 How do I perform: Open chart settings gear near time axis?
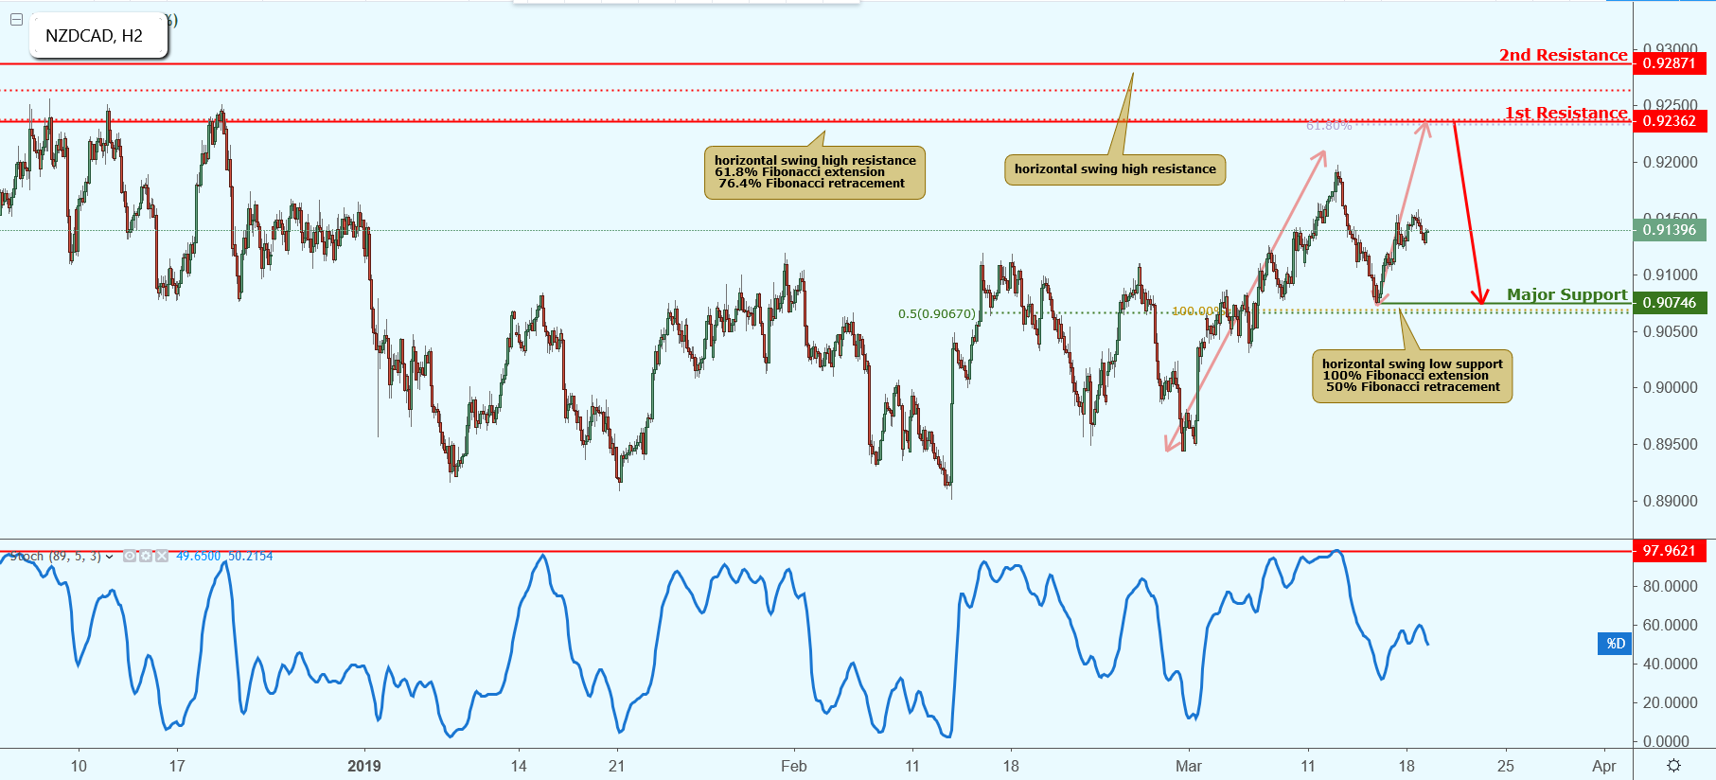coord(1673,766)
